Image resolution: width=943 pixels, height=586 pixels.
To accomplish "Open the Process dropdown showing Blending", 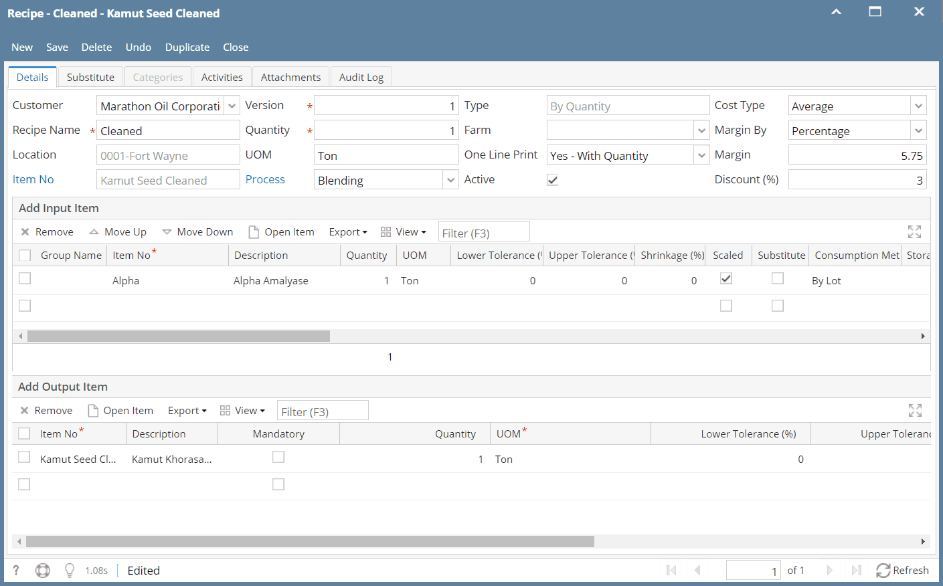I will [450, 179].
